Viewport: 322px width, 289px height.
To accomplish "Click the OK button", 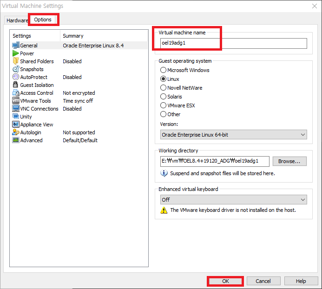I will [225, 281].
